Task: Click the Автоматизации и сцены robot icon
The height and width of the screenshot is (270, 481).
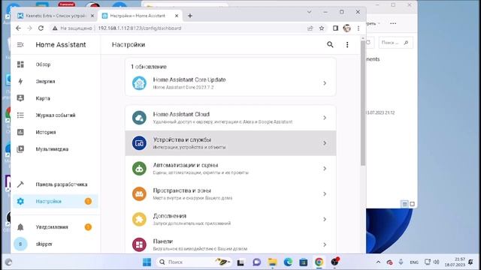Action: coord(139,168)
